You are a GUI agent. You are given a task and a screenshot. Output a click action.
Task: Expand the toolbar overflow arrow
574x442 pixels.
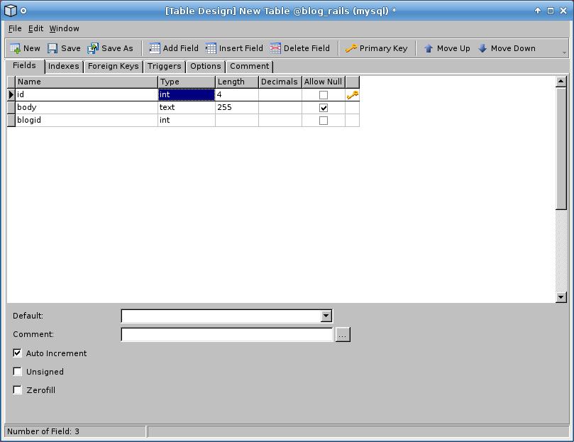point(564,53)
